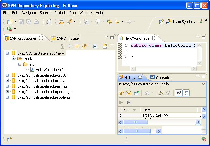Screen dimensions: 210x146
Task: Open the New wizard dropdown arrow
Action: [15, 22]
